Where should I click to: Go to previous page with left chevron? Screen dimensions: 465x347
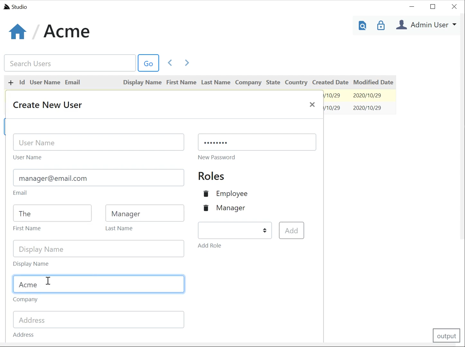click(170, 63)
